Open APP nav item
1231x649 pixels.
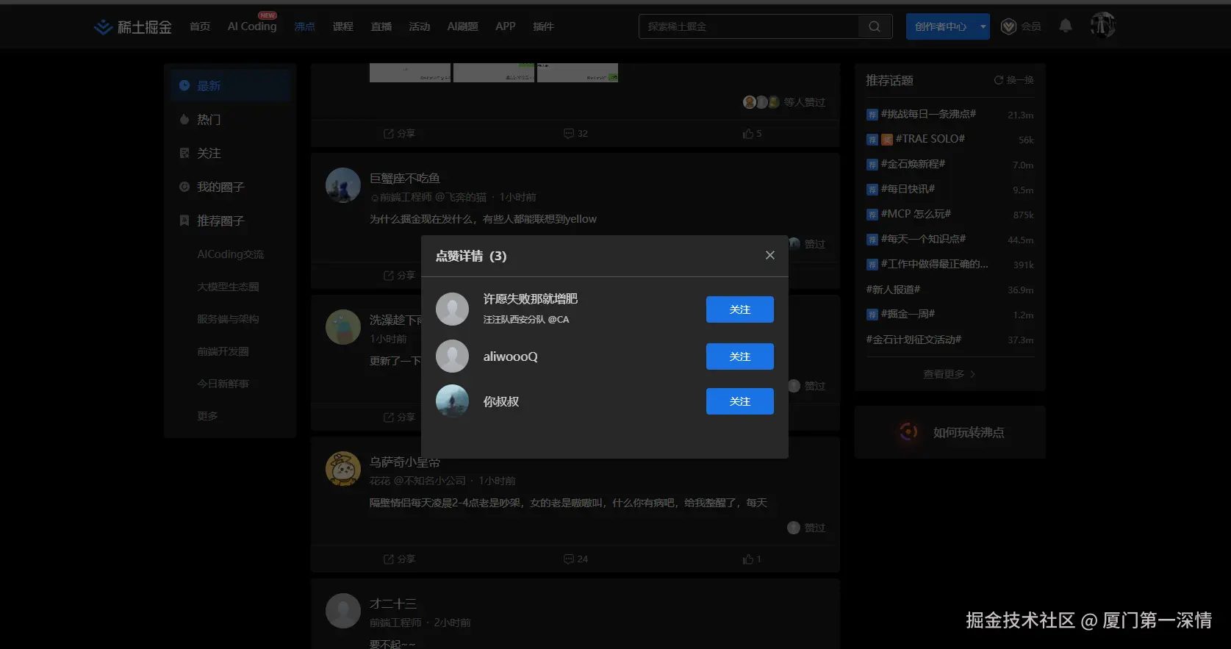tap(505, 26)
